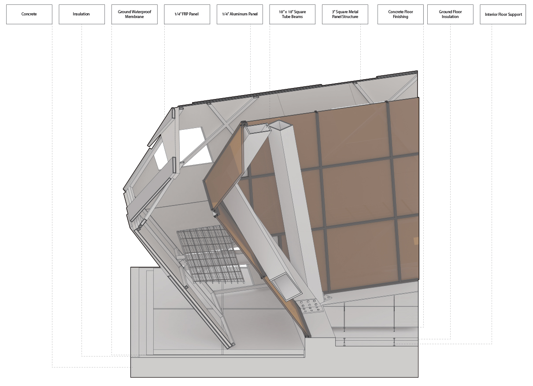The height and width of the screenshot is (386, 533).
Task: Select the Ground Floor Insulation label
Action: [x=450, y=14]
